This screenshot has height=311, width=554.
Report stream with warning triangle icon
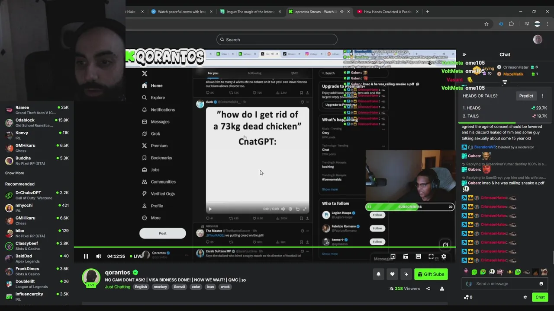tap(442, 289)
